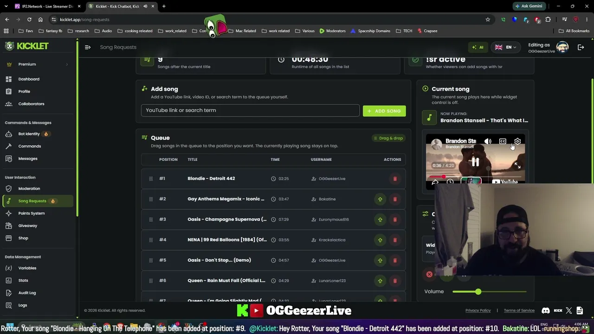
Task: Move Gay Anthems Megamix up in queue
Action: [x=380, y=199]
